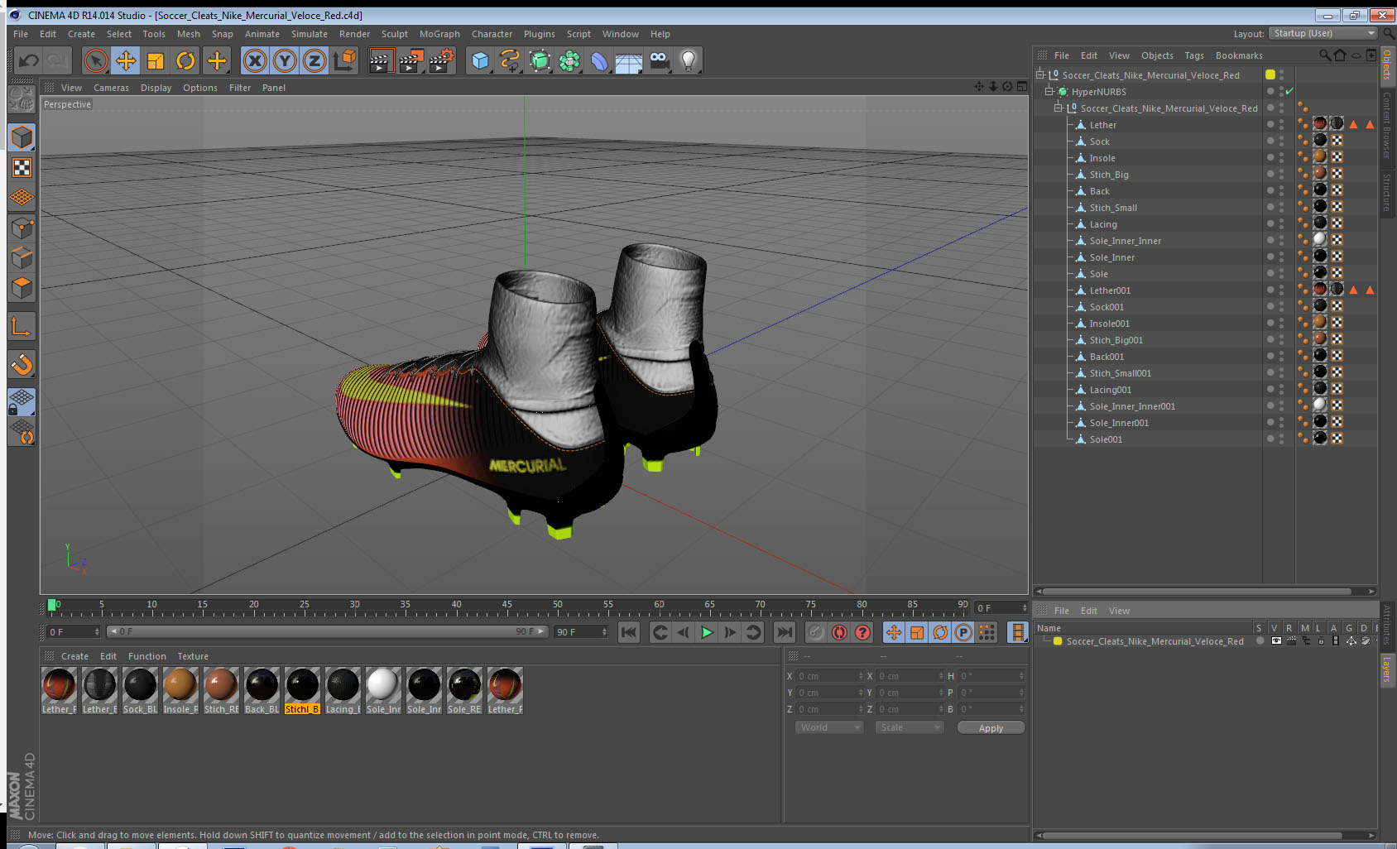
Task: Click the Undo arrow icon
Action: pos(28,60)
